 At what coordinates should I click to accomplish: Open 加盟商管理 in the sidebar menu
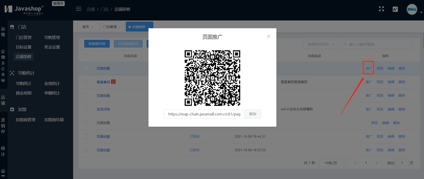pos(26,120)
